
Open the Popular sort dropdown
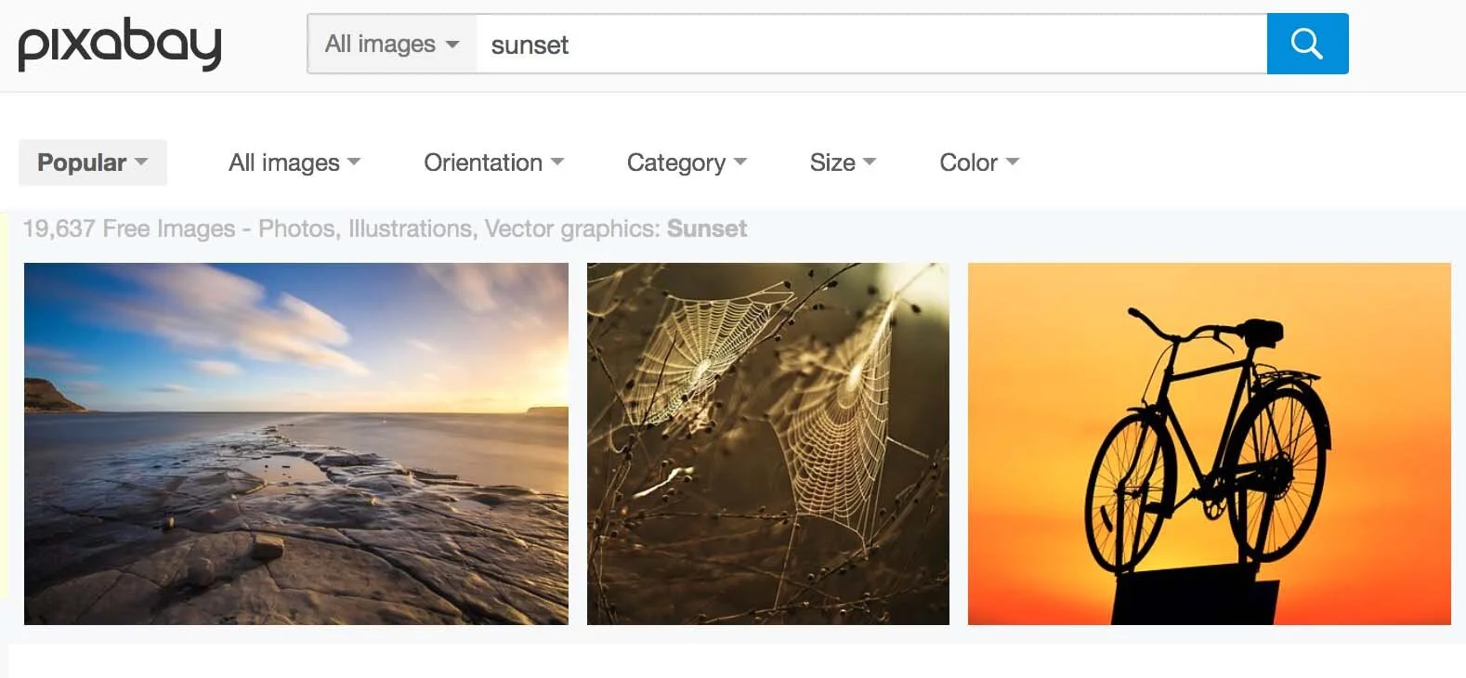pyautogui.click(x=93, y=163)
